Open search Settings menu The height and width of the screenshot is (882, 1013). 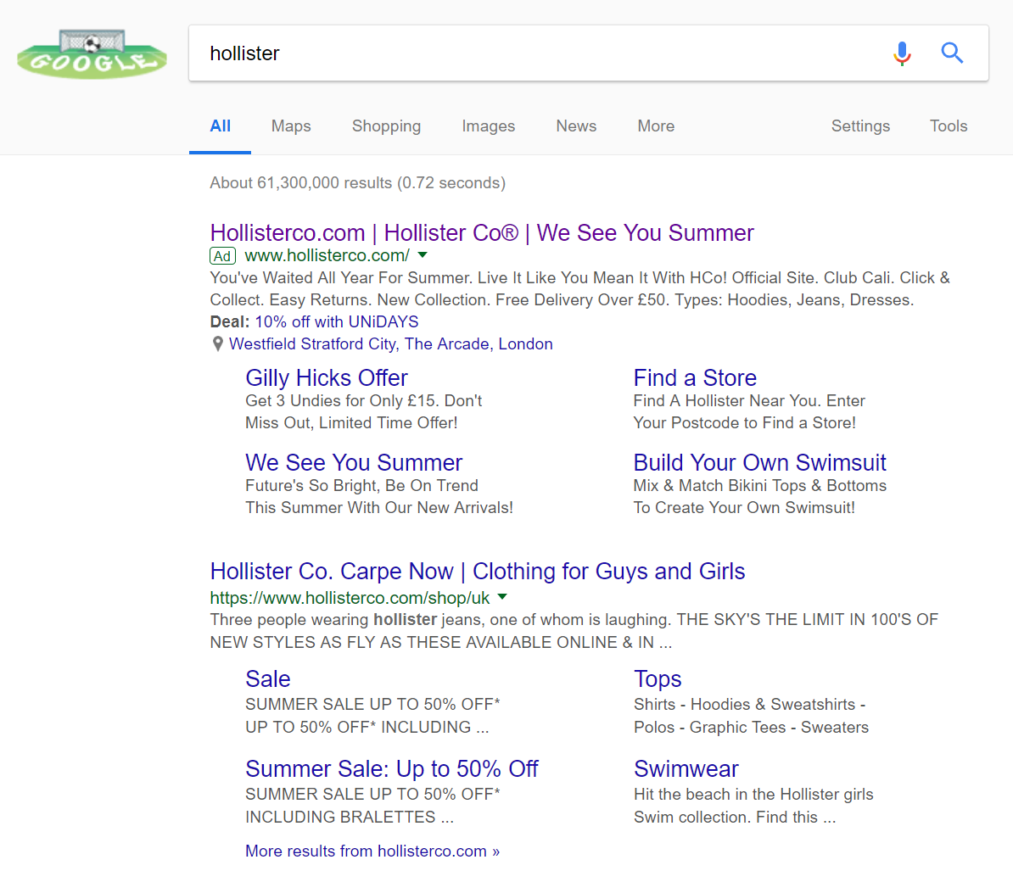pos(860,126)
